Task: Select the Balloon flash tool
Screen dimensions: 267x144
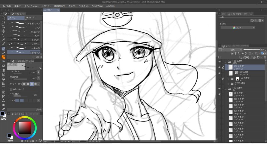Action: tap(3, 105)
